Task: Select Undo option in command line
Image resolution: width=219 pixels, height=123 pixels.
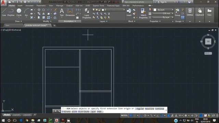Action: pos(99,112)
